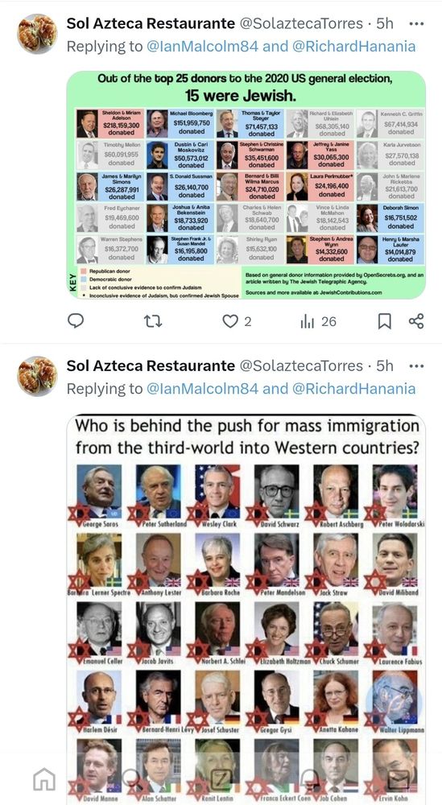Open the three-dot menu on the first tweet
The width and height of the screenshot is (442, 805).
416,23
